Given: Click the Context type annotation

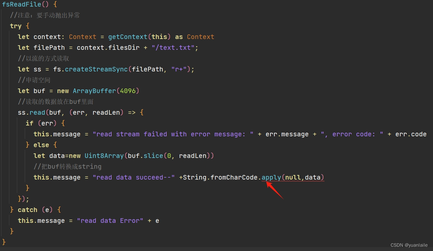Looking at the screenshot, I should 83,37.
